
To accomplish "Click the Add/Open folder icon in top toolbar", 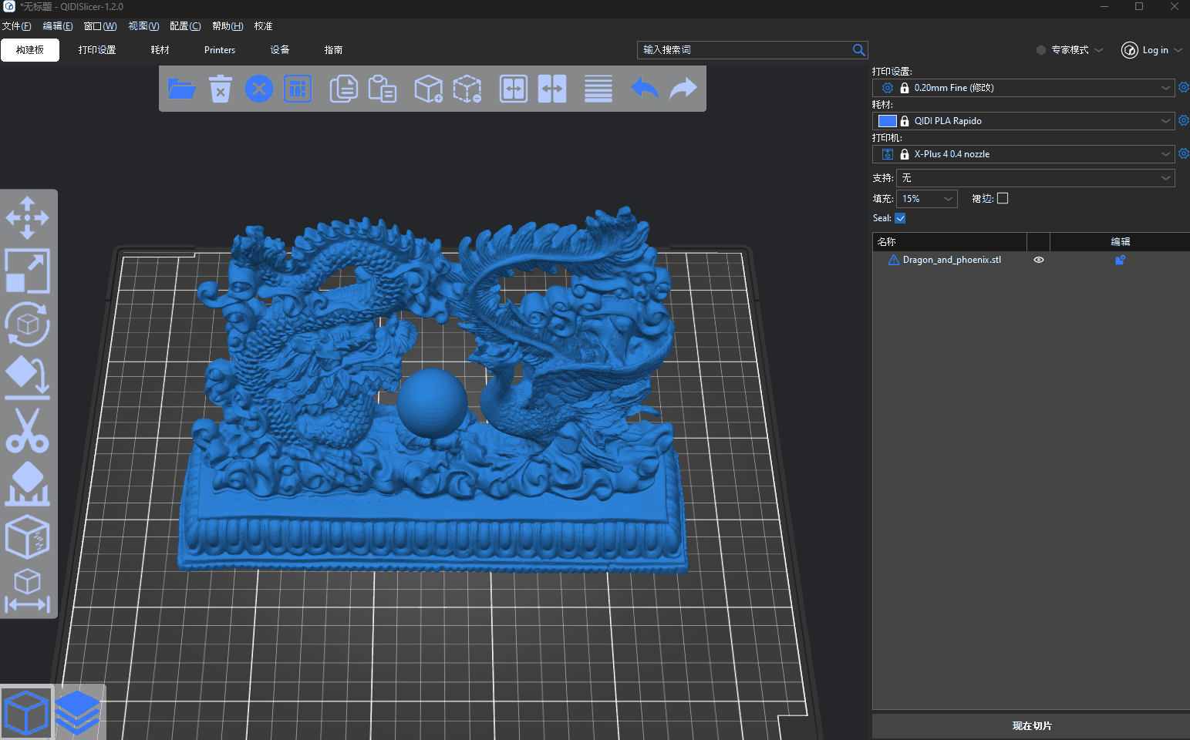I will coord(181,89).
